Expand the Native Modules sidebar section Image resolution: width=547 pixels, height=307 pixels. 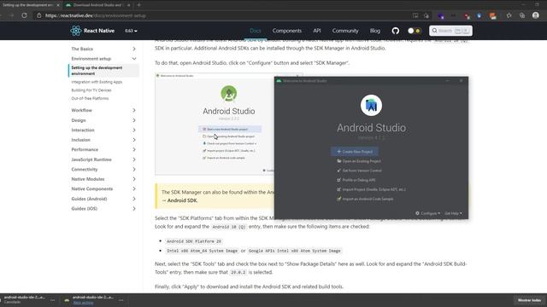point(103,179)
